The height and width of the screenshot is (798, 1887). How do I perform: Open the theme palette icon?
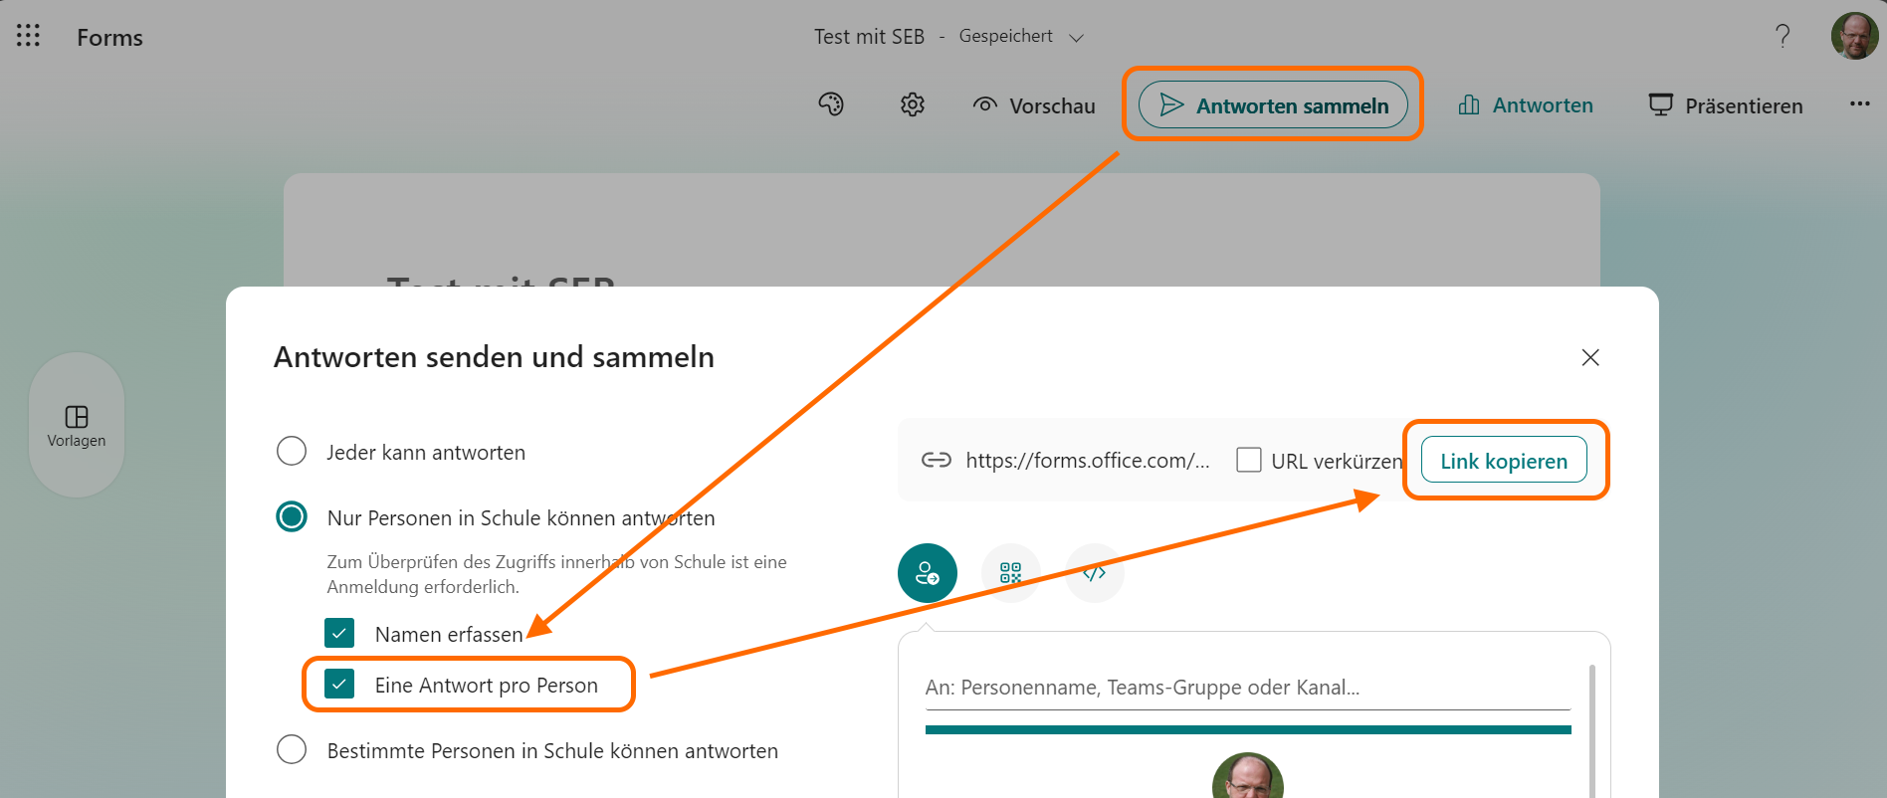coord(831,104)
